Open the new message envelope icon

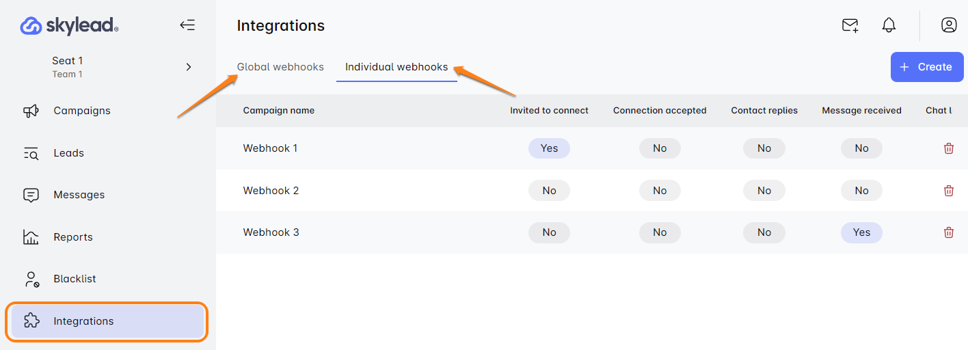coord(850,25)
